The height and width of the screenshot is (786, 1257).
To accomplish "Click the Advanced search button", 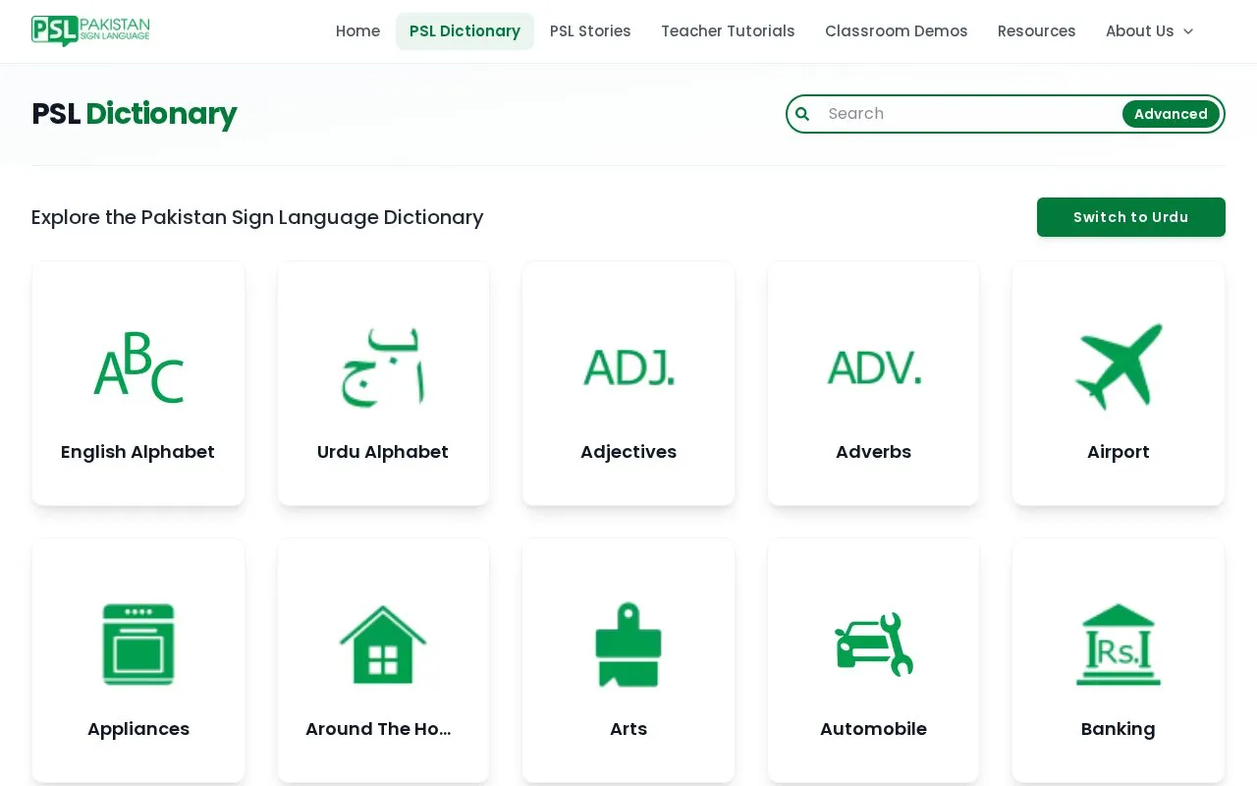I will (1171, 114).
